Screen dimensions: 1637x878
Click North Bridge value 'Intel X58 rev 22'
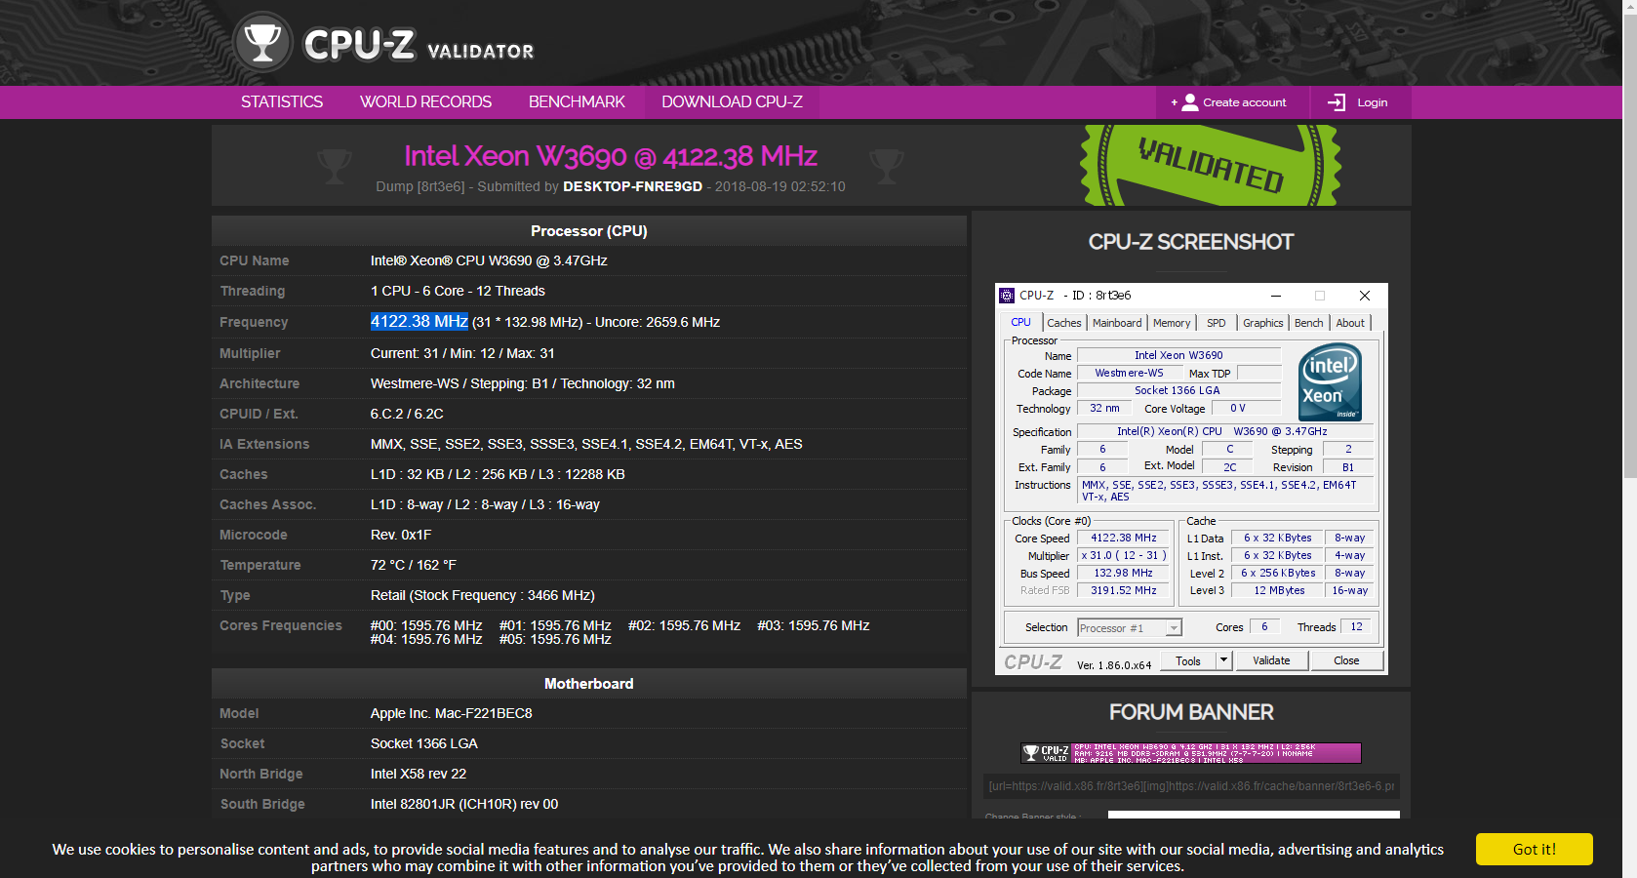point(419,774)
